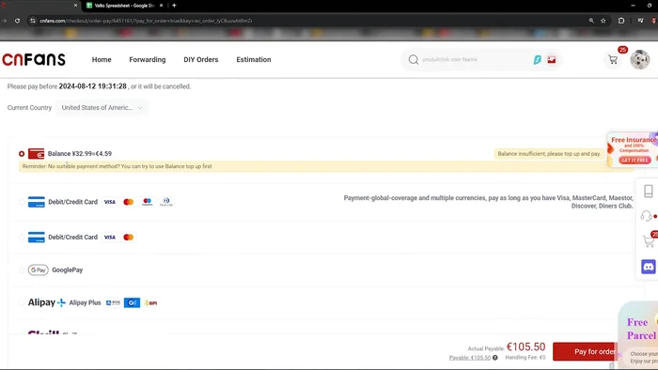Click the red image search icon
The height and width of the screenshot is (370, 658).
[552, 59]
